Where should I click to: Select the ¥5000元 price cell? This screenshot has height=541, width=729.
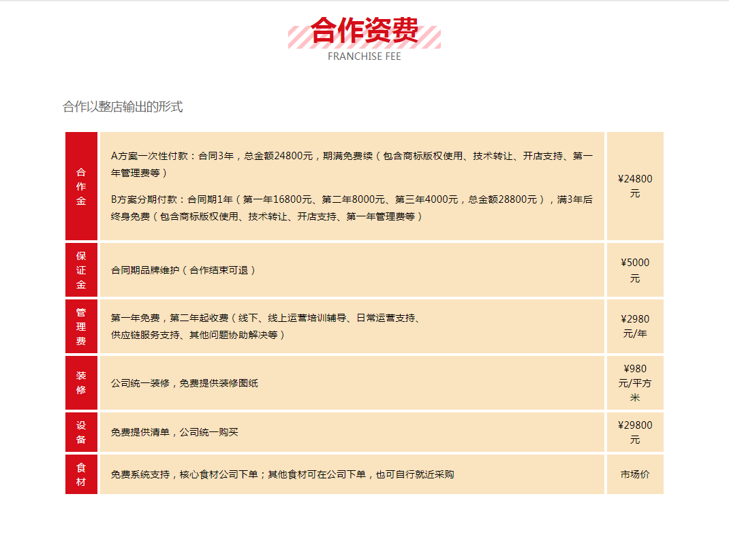[x=635, y=269]
